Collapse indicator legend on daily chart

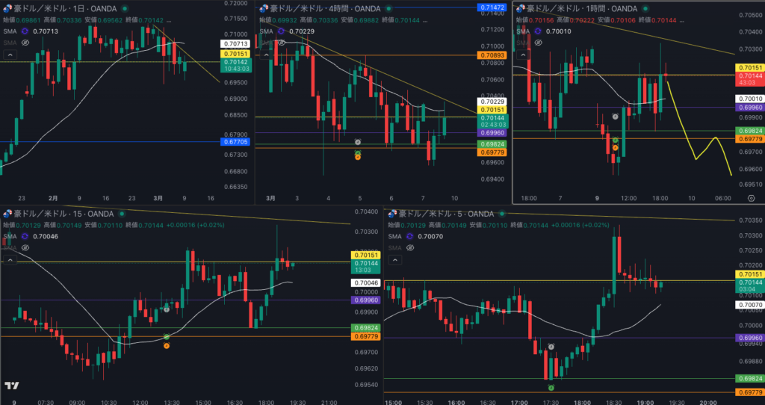pos(10,55)
